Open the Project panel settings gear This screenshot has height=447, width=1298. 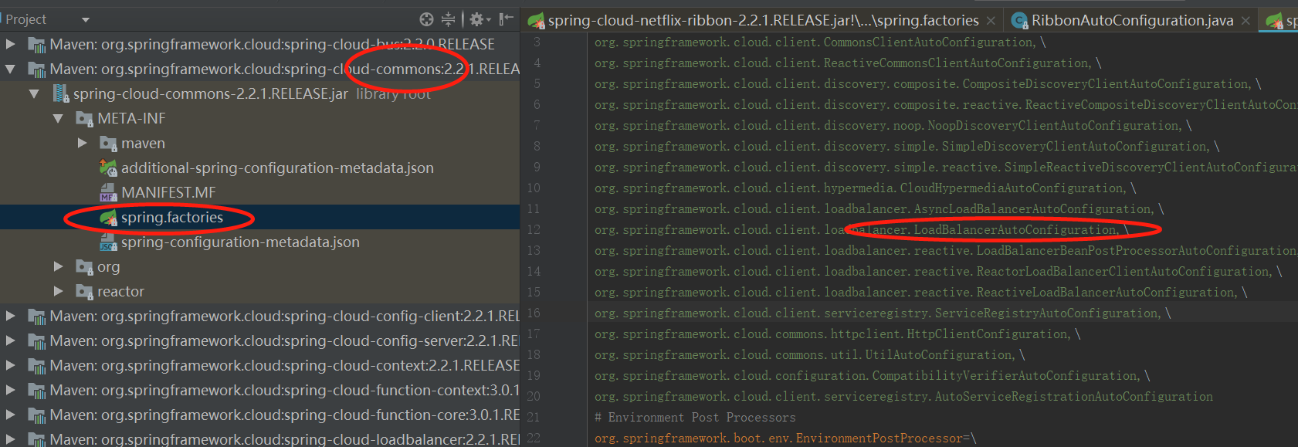479,19
